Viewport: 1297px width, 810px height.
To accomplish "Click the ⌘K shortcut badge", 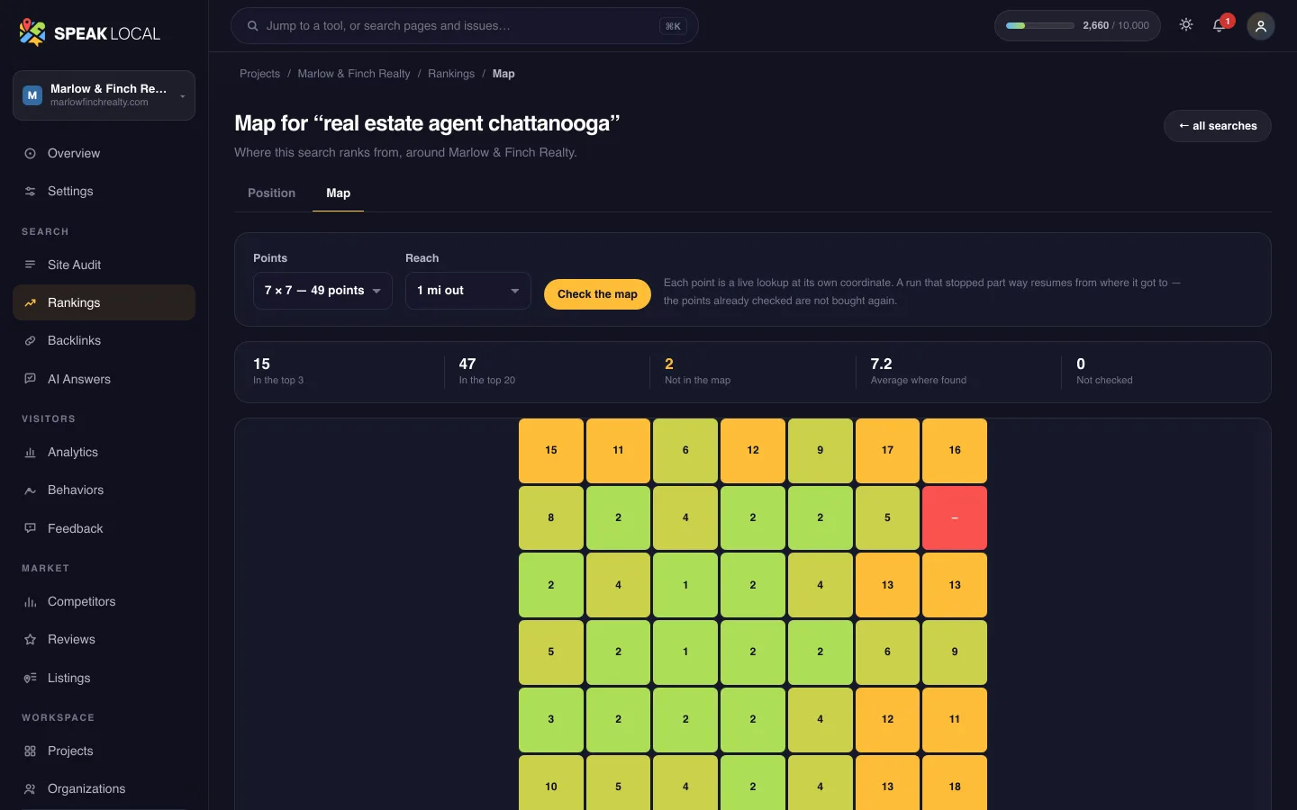I will pos(673,26).
